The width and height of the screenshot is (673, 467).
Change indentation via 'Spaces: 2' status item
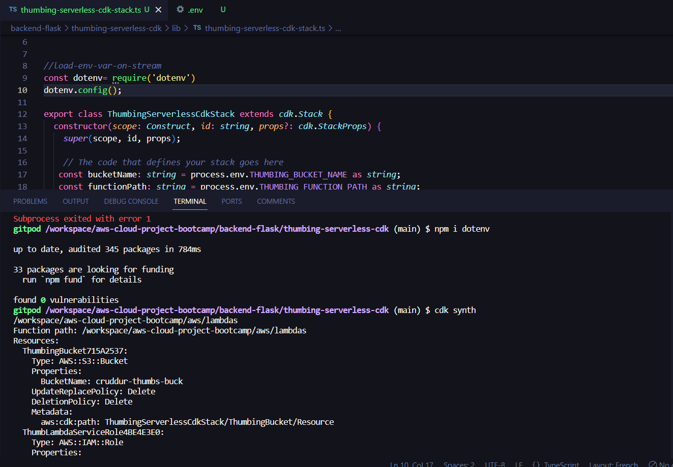[x=459, y=464]
